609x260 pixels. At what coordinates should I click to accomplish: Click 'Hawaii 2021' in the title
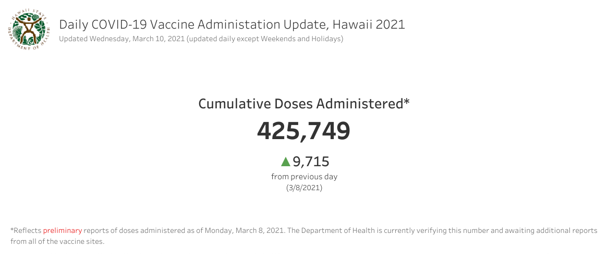(369, 24)
